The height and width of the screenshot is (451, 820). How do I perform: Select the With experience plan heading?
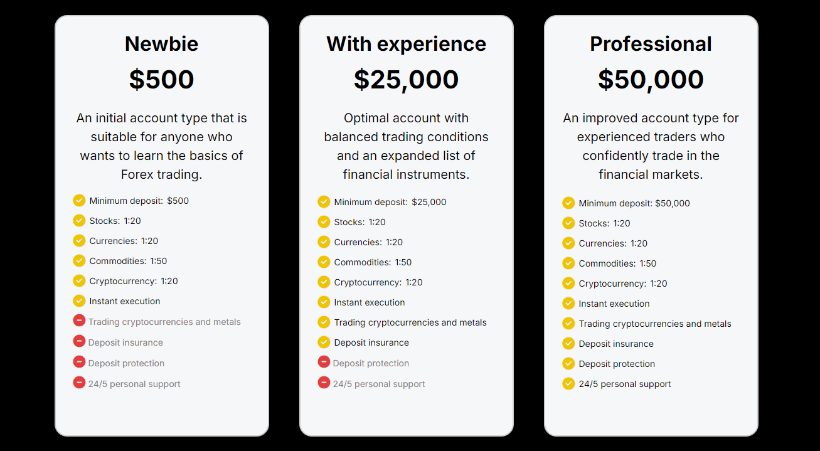tap(406, 44)
